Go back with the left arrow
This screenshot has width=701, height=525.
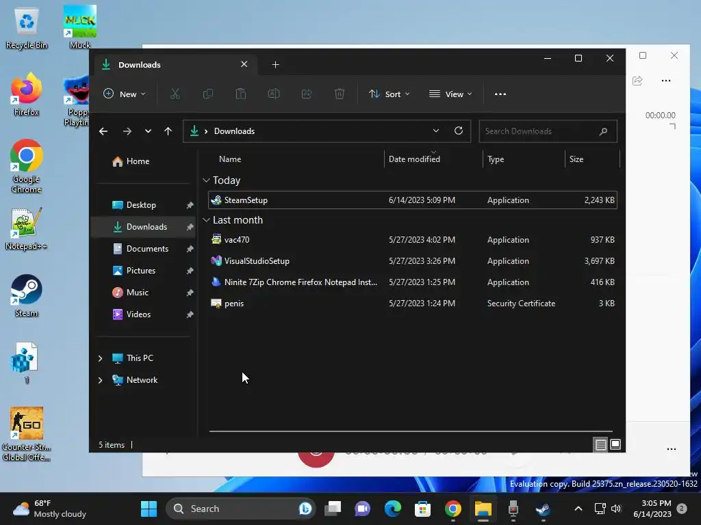click(103, 131)
